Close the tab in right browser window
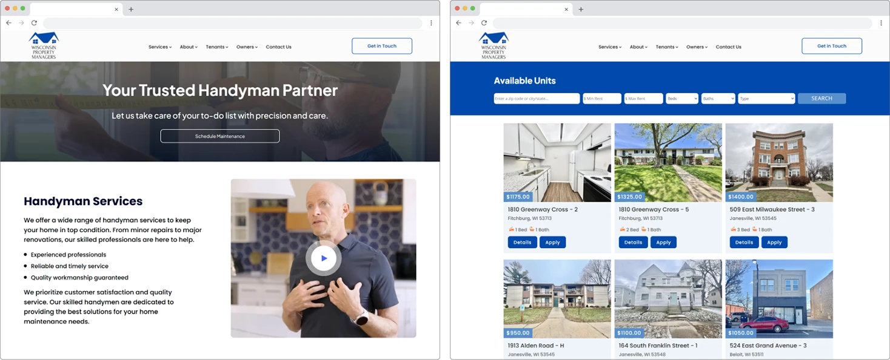This screenshot has width=890, height=360. (566, 9)
